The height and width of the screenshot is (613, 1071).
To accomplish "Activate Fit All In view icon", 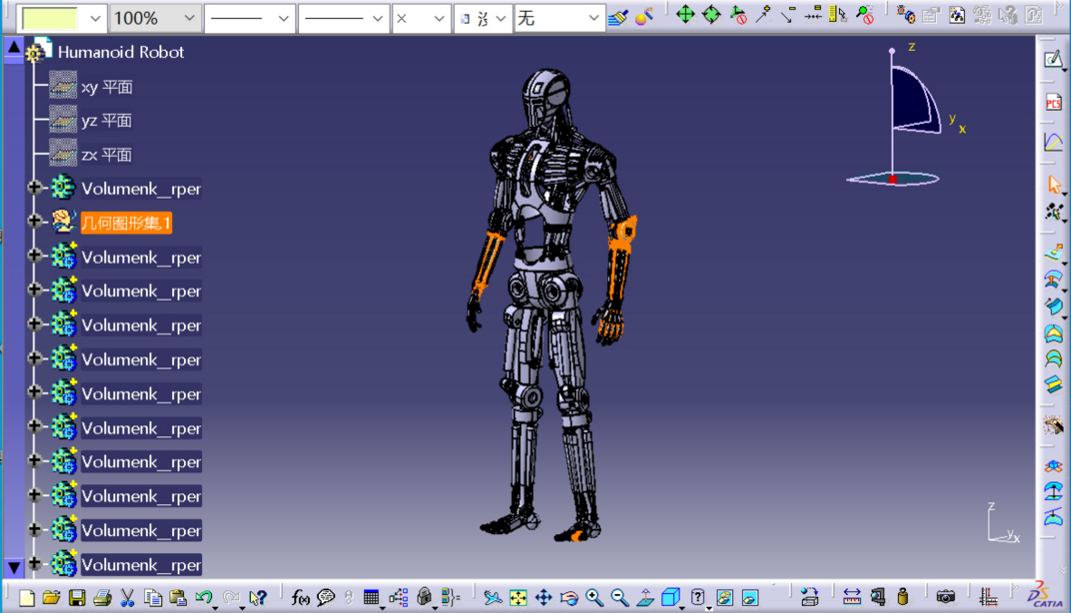I will [x=518, y=598].
